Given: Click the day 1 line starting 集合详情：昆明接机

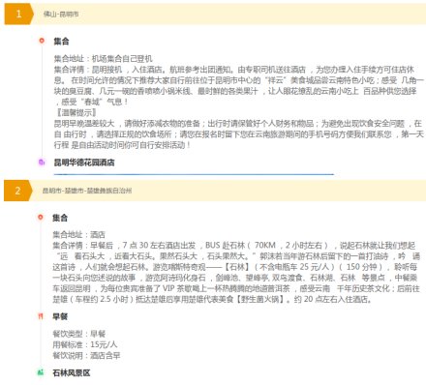Looking at the screenshot, I should point(234,70).
